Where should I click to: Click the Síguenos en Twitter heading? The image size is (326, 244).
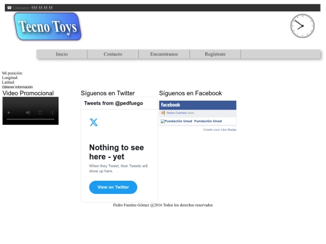coord(107,93)
